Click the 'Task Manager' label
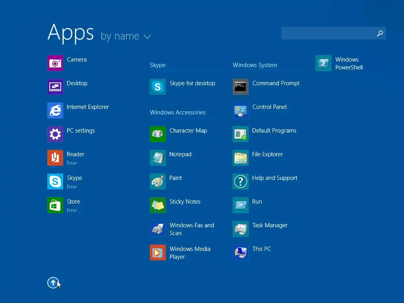This screenshot has height=303, width=404. (x=270, y=225)
